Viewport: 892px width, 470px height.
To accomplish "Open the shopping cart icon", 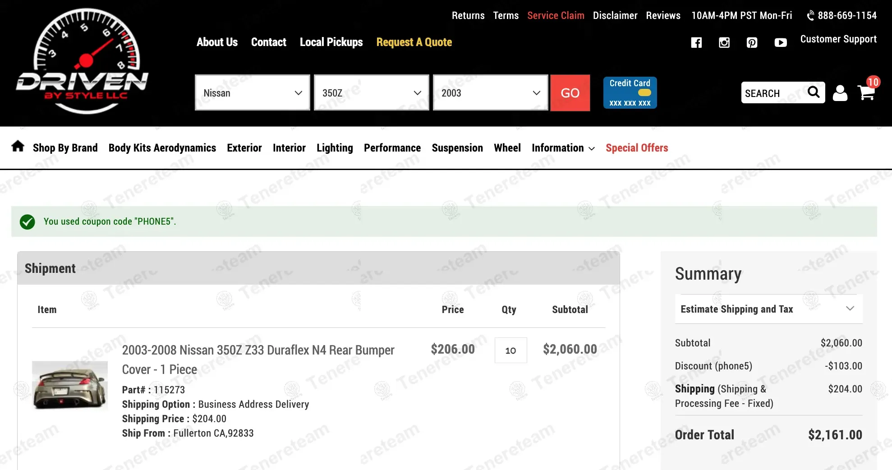I will coord(866,92).
